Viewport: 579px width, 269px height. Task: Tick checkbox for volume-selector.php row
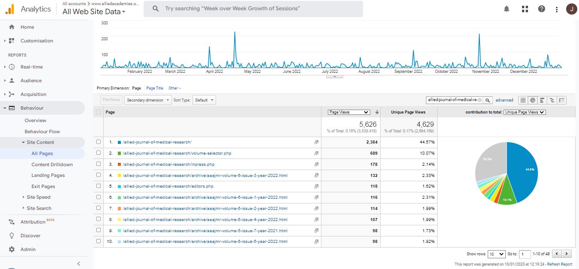click(99, 153)
